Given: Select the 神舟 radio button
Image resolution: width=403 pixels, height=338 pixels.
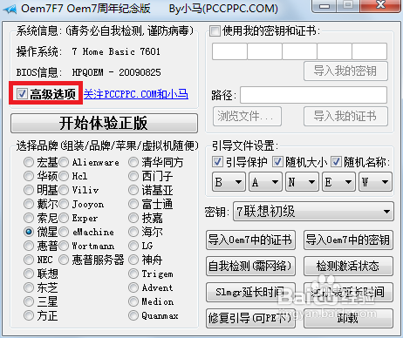Looking at the screenshot, I should 133,260.
